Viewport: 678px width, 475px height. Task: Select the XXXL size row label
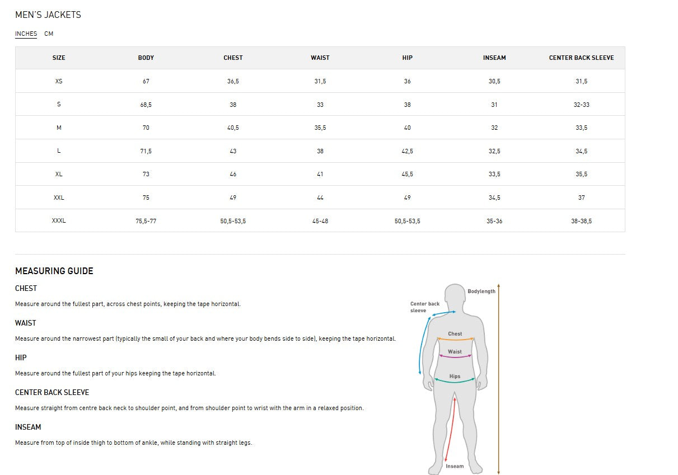(59, 221)
